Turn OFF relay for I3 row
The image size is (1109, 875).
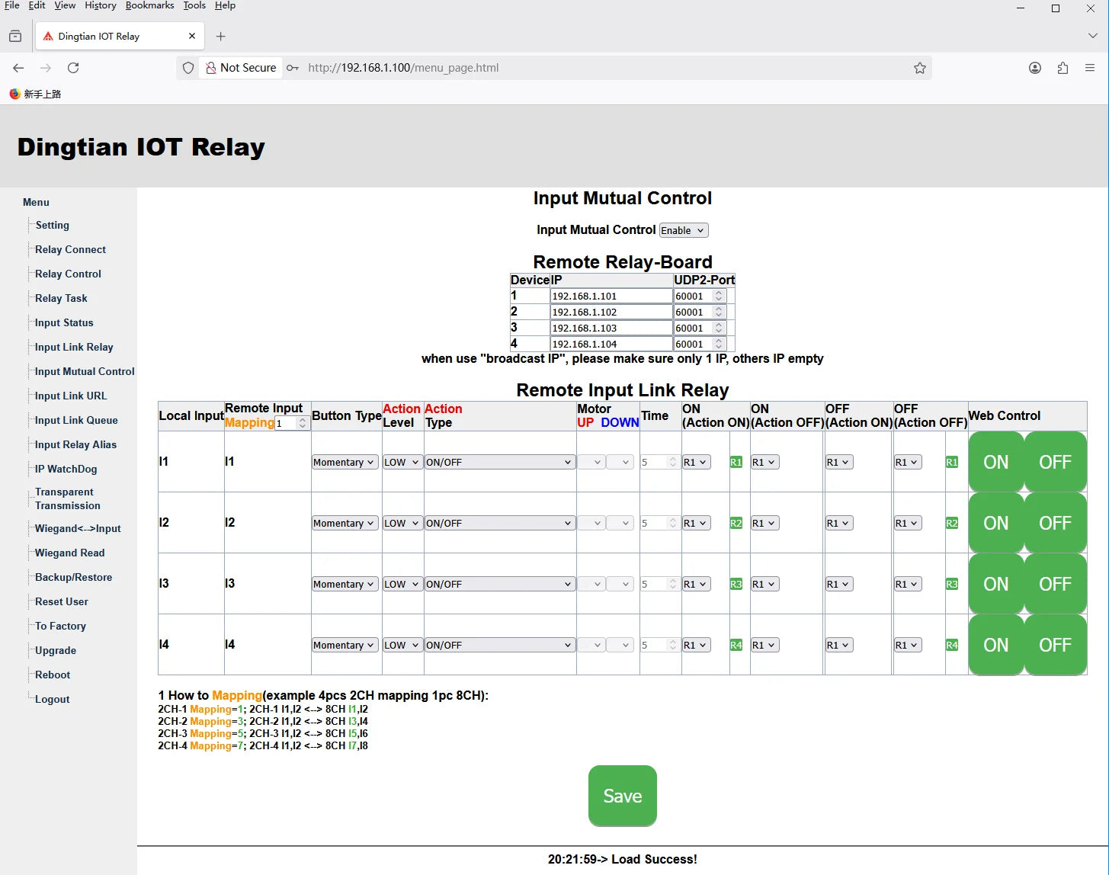click(1055, 584)
